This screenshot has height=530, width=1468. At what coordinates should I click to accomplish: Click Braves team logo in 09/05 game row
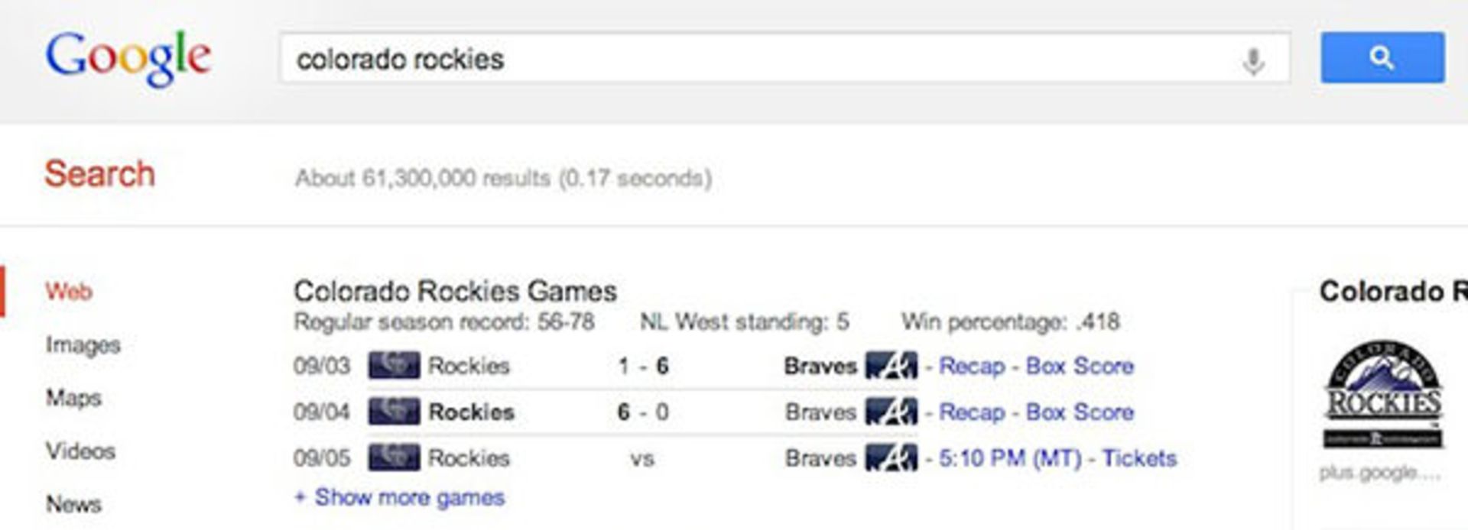(x=891, y=458)
